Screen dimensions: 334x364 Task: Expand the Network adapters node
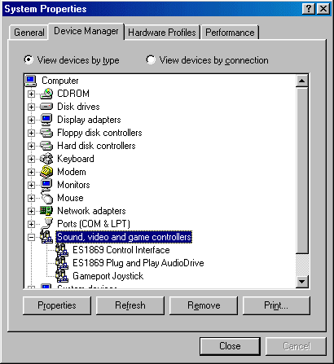click(31, 211)
